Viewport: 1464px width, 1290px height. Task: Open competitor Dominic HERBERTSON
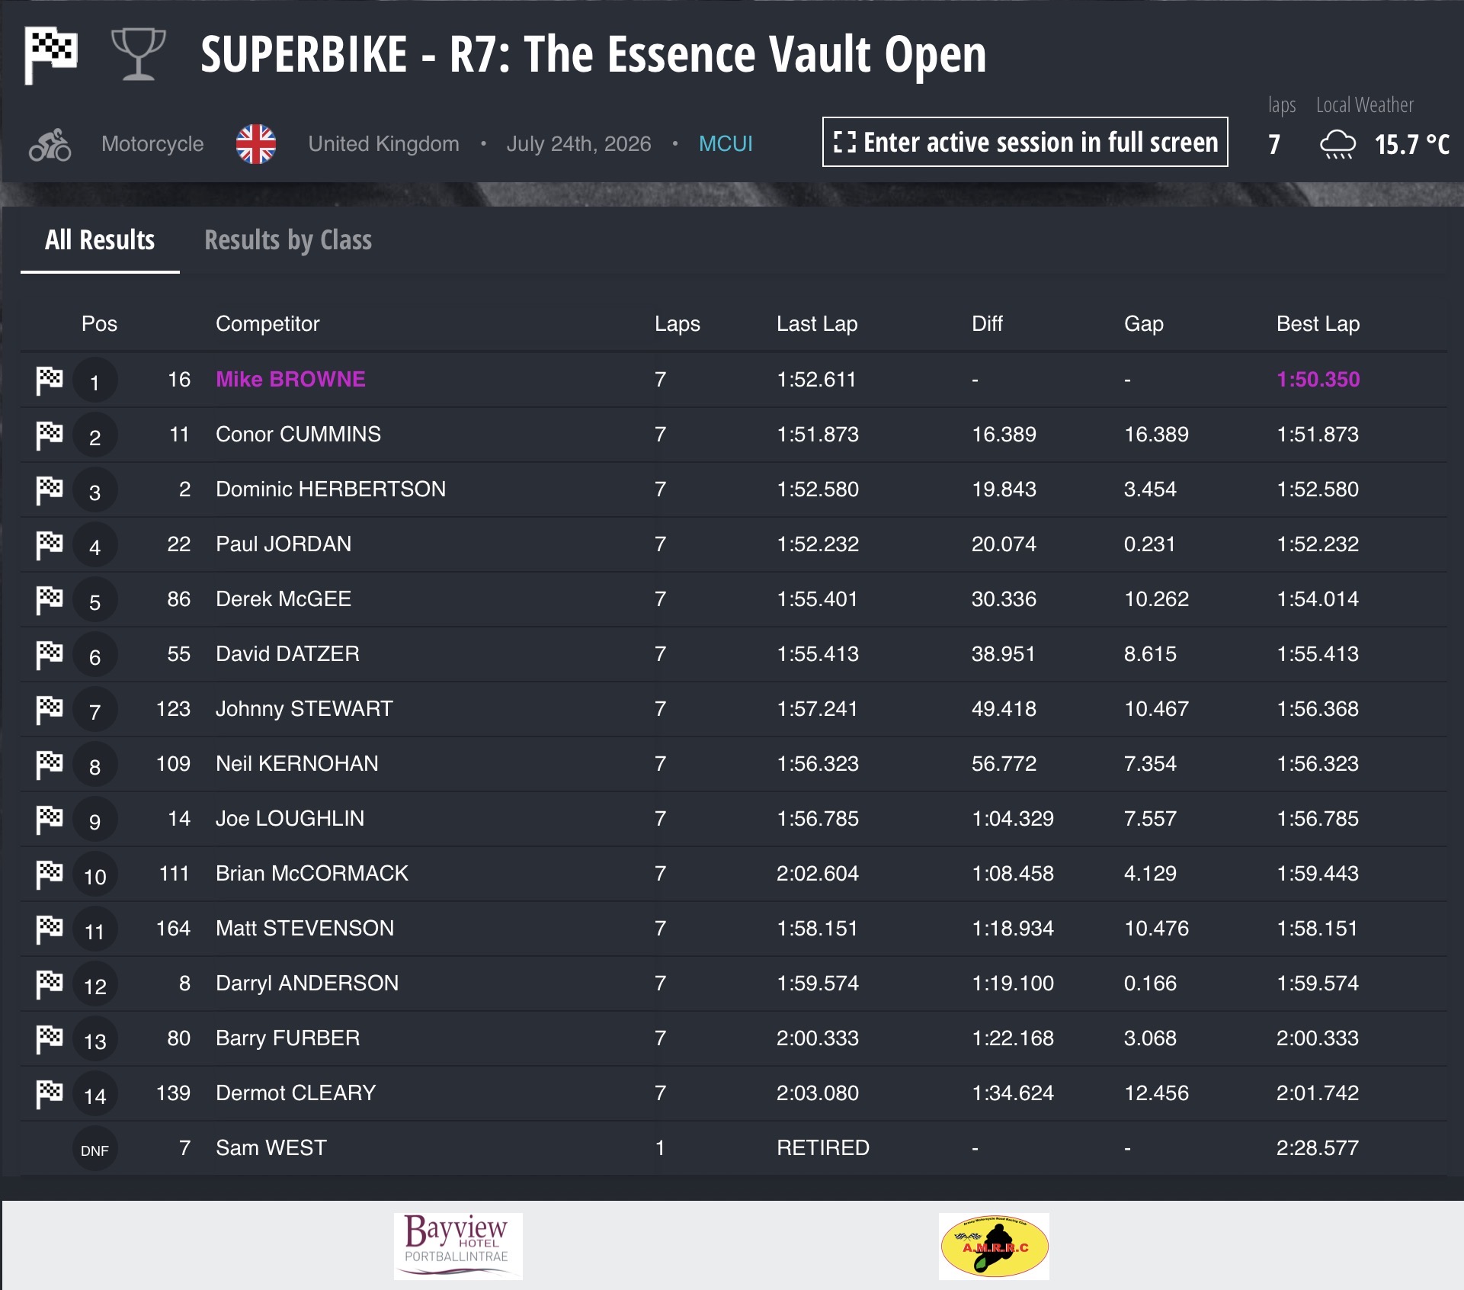pos(331,489)
